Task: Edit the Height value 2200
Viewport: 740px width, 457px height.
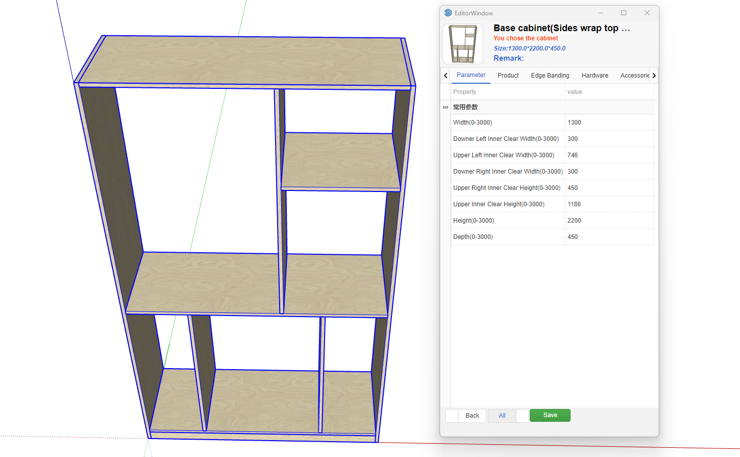Action: 609,221
